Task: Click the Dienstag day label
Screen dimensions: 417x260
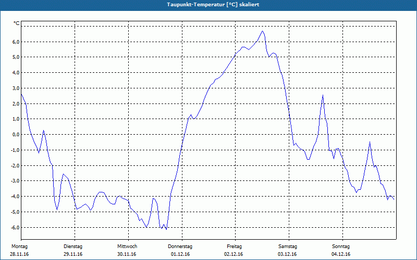Action: click(73, 246)
